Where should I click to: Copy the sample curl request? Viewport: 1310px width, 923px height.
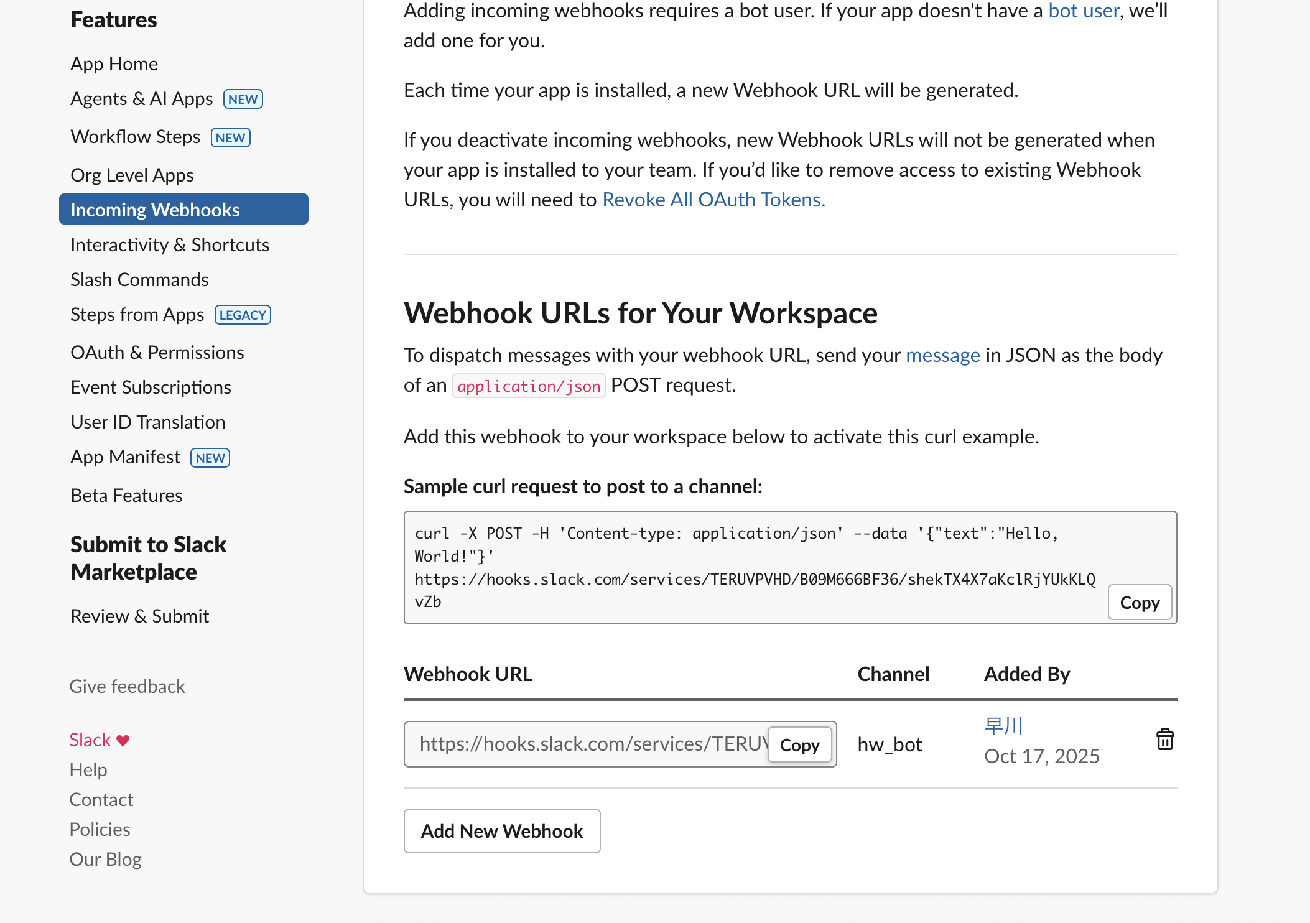tap(1139, 602)
